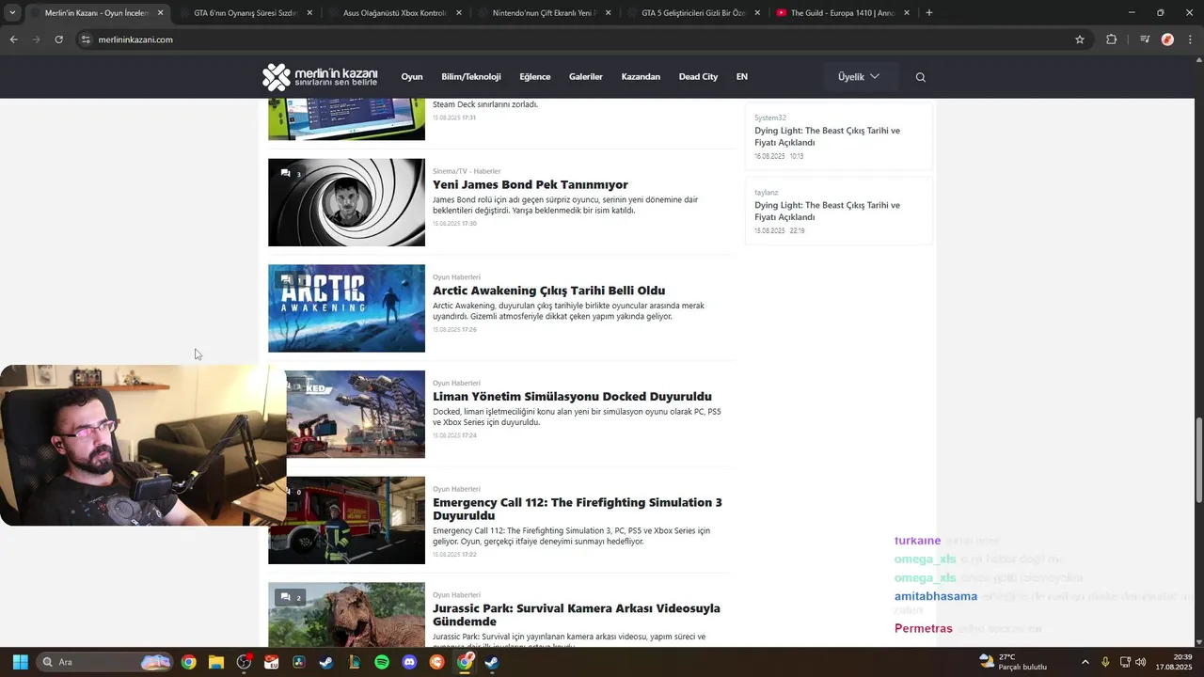
Task: Reload the page with refresh icon
Action: 58,39
